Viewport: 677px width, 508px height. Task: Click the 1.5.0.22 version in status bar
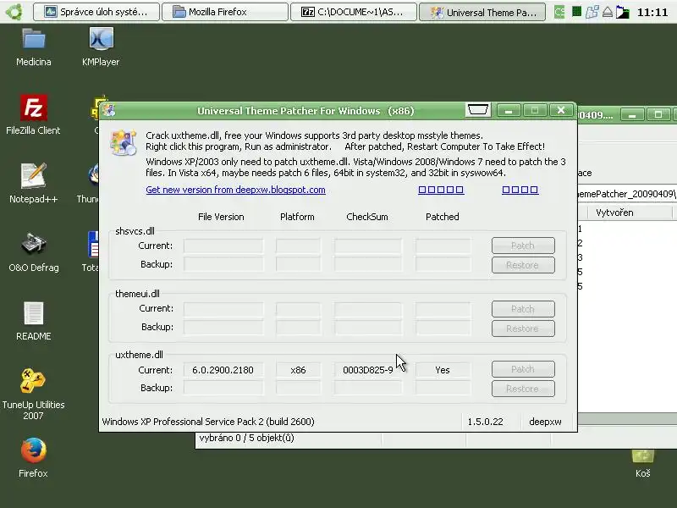pyautogui.click(x=485, y=422)
